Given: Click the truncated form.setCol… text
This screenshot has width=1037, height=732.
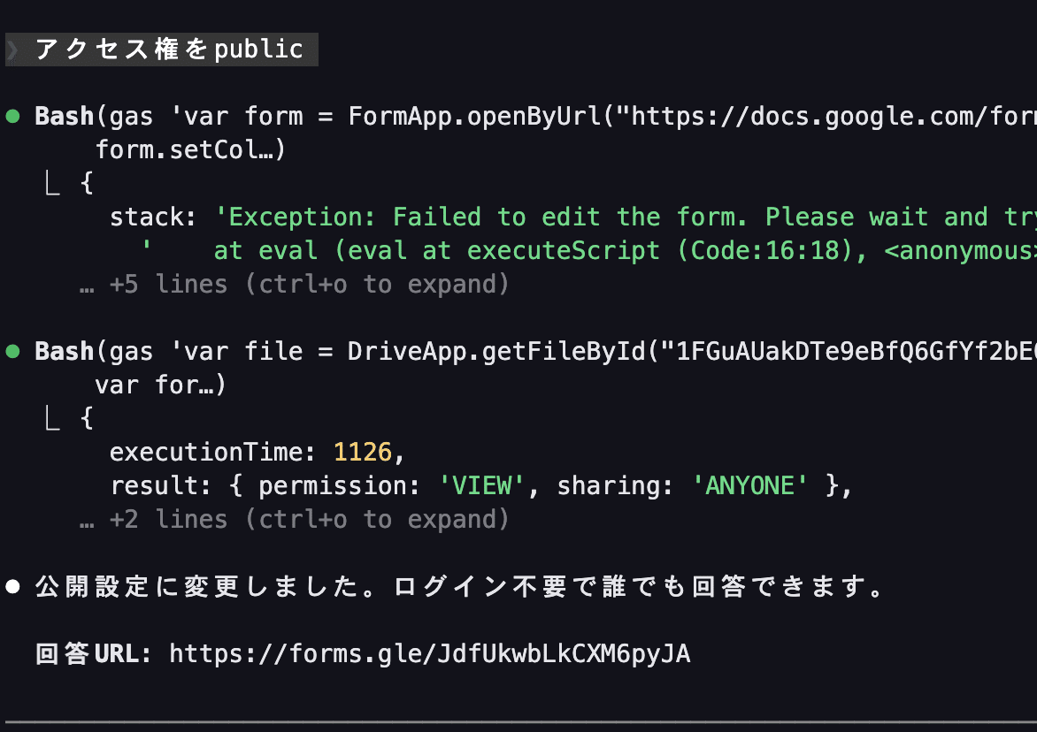Looking at the screenshot, I should pyautogui.click(x=190, y=150).
